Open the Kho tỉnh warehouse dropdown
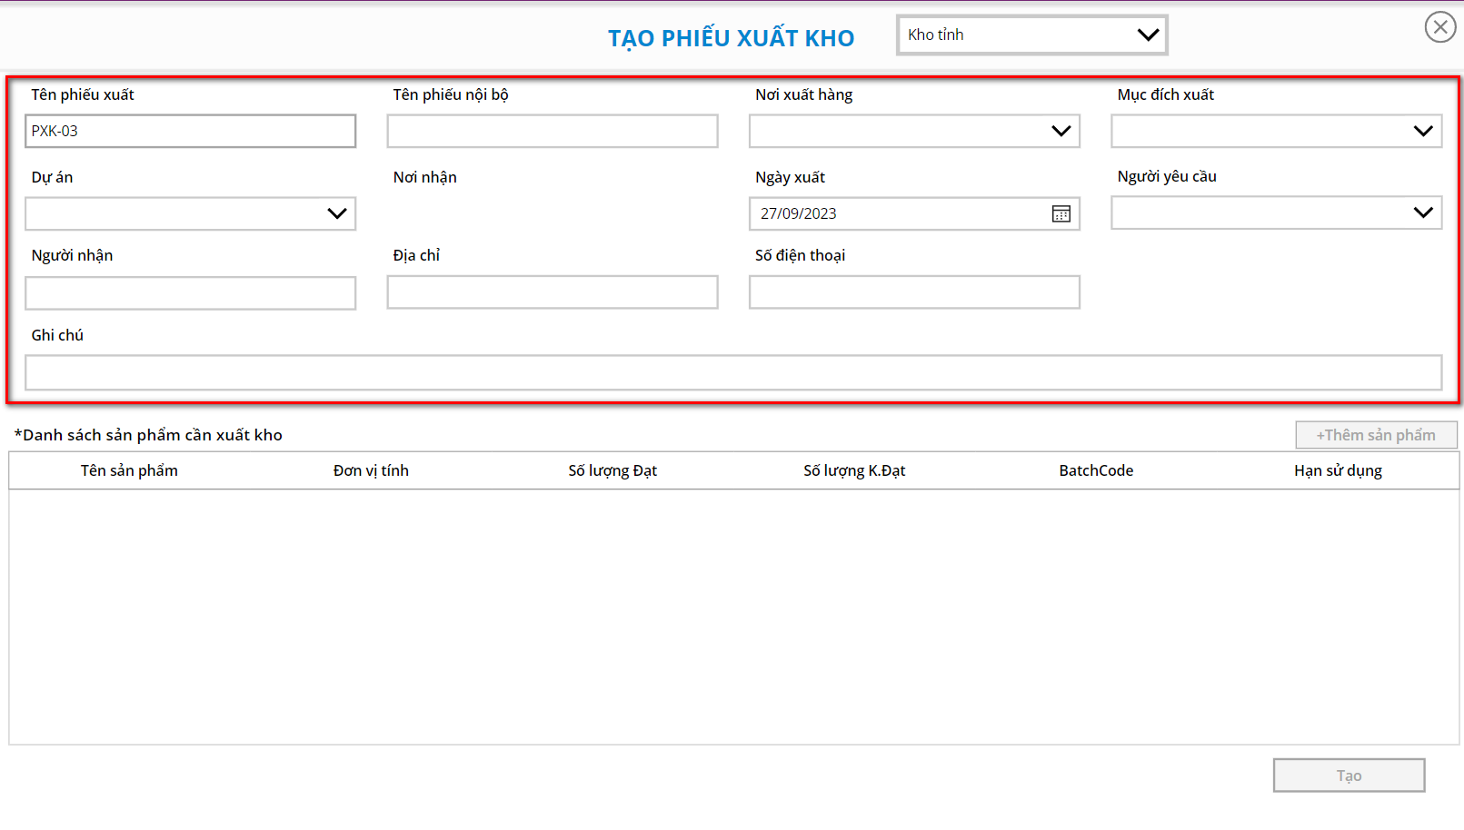Viewport: 1464px width, 830px height. 1031,35
